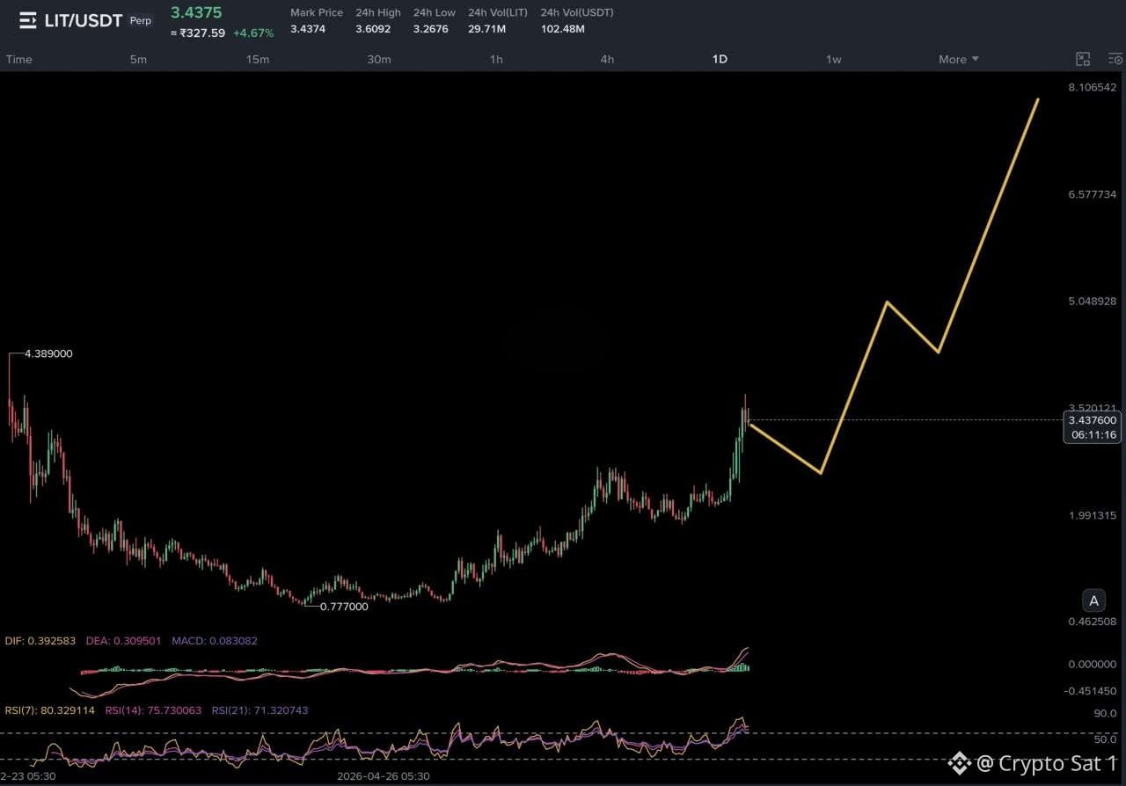Screen dimensions: 1126x786
Task: Expand the More timeframes dropdown
Action: (x=959, y=59)
